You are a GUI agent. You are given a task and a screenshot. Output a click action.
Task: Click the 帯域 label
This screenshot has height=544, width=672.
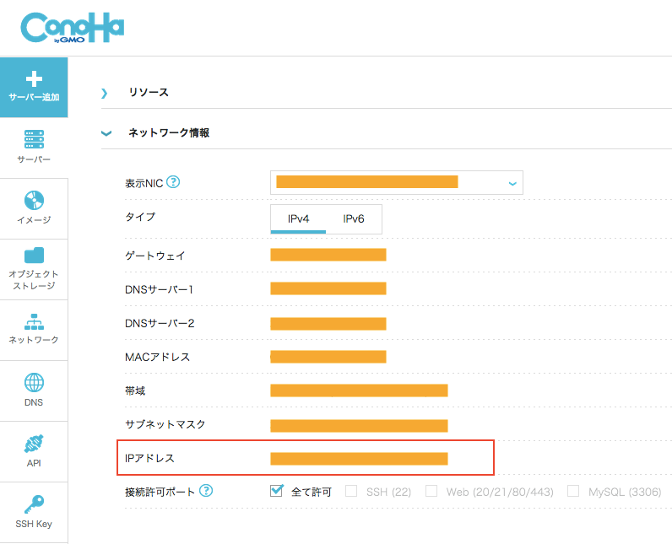pos(135,390)
